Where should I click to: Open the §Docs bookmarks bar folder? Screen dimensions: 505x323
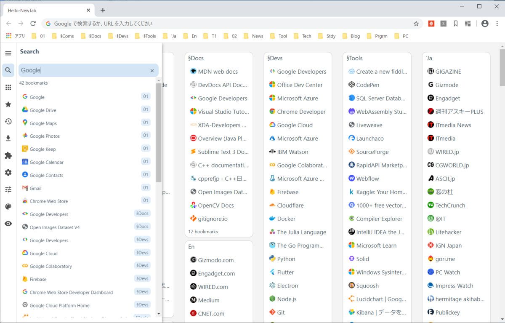pyautogui.click(x=91, y=36)
